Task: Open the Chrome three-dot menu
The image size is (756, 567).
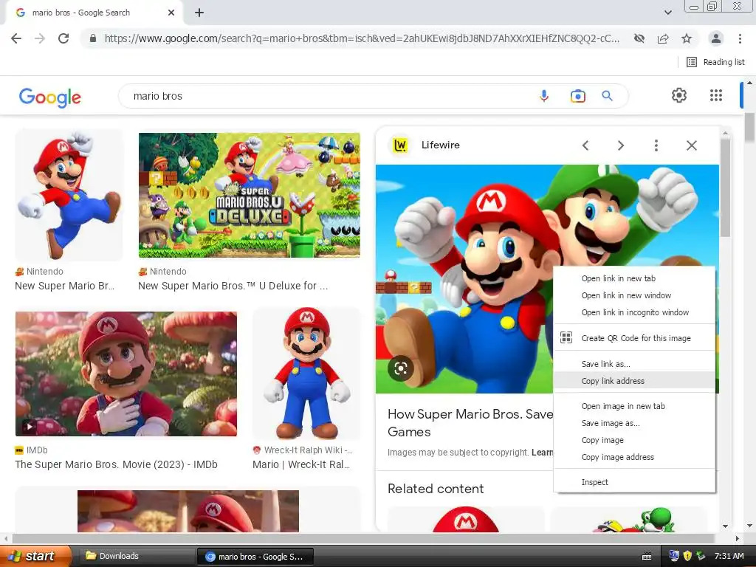Action: pos(740,38)
